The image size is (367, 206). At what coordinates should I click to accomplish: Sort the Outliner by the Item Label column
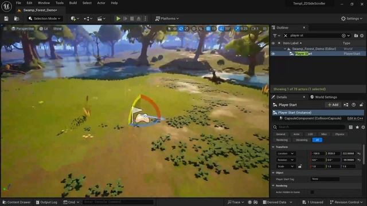click(292, 43)
